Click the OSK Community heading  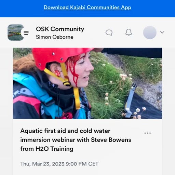pos(60,29)
